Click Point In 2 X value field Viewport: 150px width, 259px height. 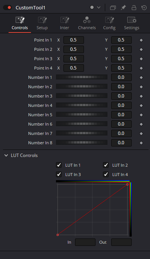click(x=74, y=49)
